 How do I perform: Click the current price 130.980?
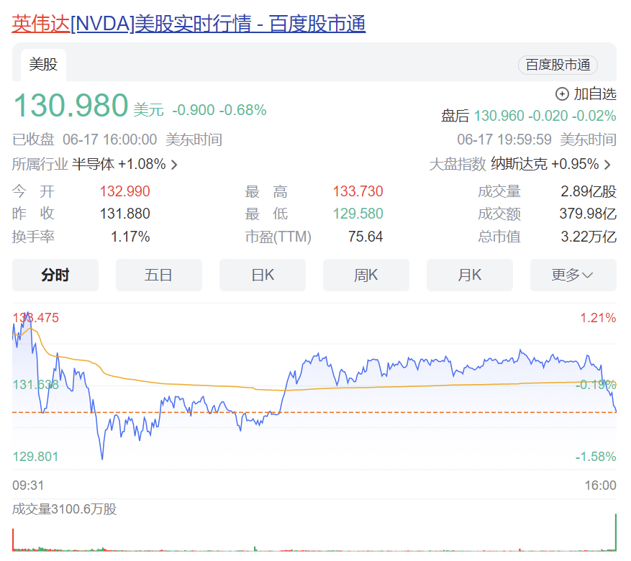(x=71, y=105)
